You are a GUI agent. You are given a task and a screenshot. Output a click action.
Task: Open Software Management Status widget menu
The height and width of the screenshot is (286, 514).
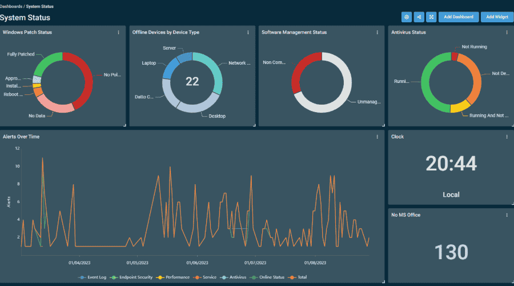378,33
